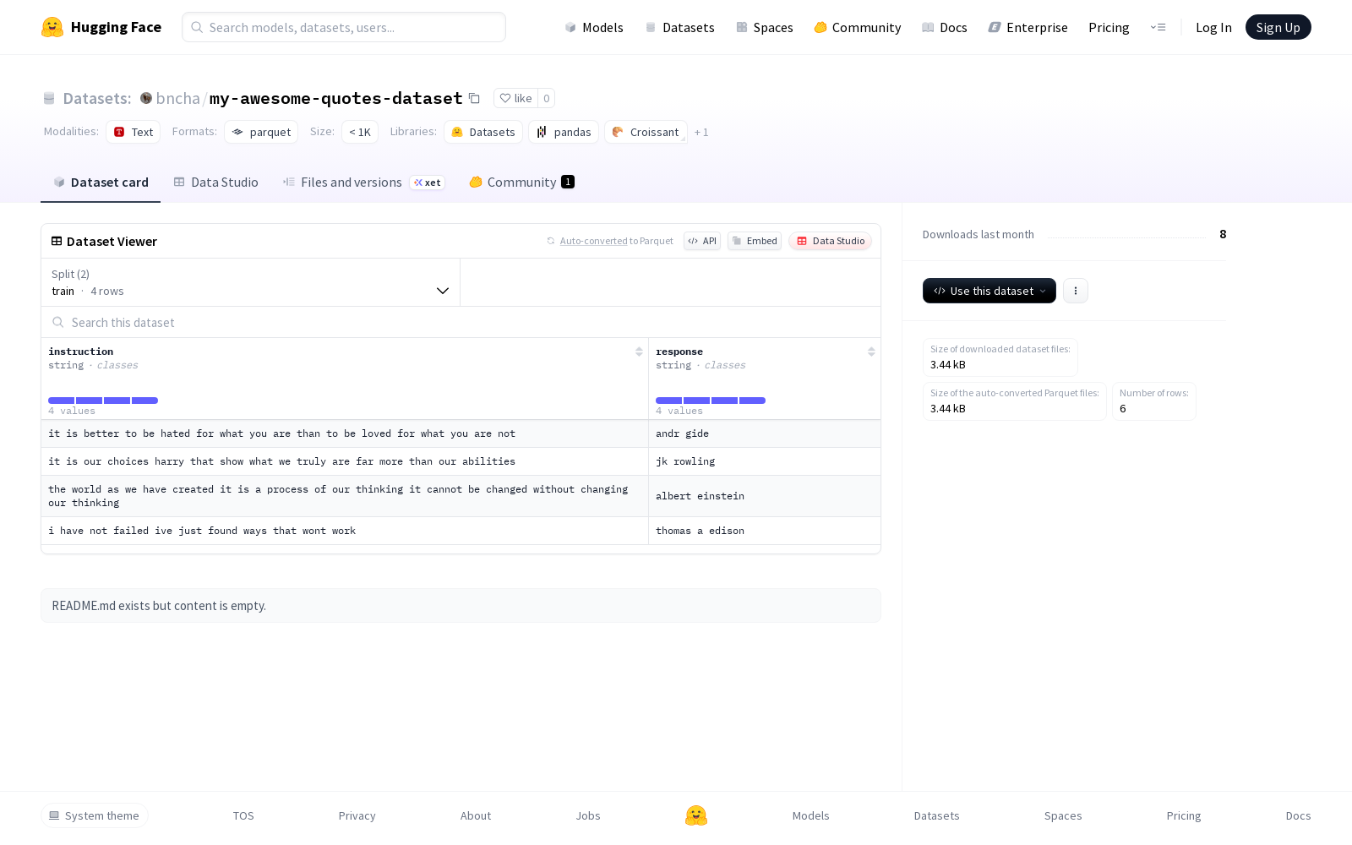Switch to the Data Studio tab
The width and height of the screenshot is (1352, 845).
[216, 182]
